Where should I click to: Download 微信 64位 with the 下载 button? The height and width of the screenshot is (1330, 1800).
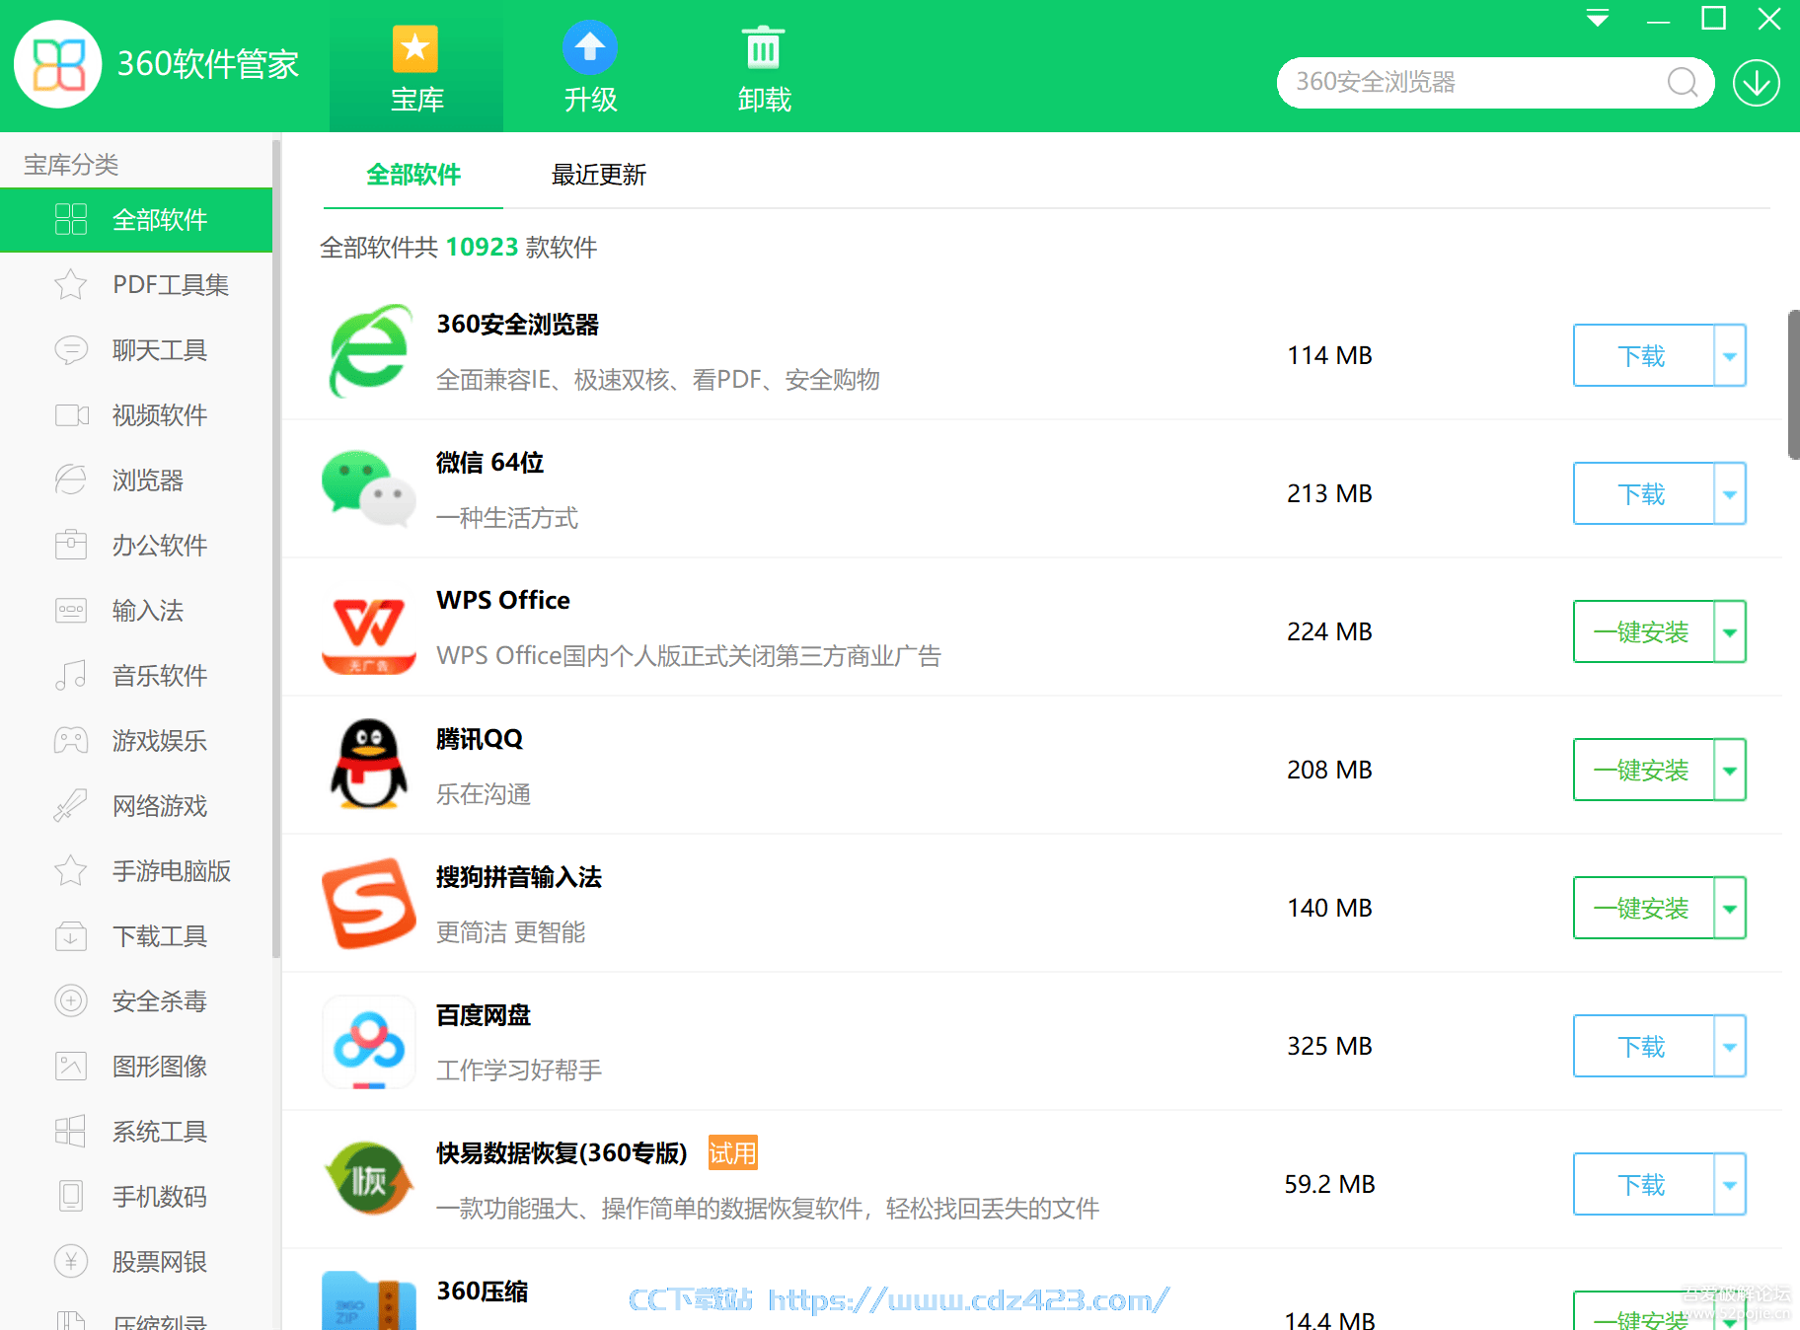pyautogui.click(x=1643, y=493)
